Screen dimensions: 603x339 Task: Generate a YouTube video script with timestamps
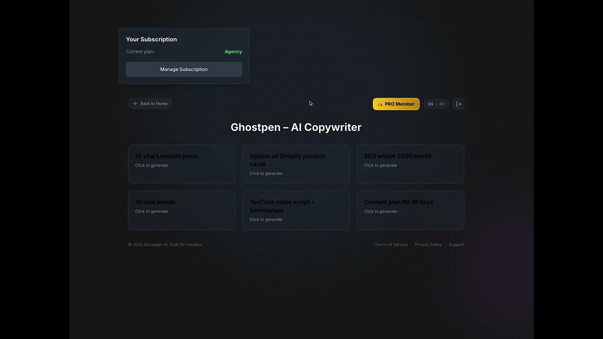coord(296,210)
